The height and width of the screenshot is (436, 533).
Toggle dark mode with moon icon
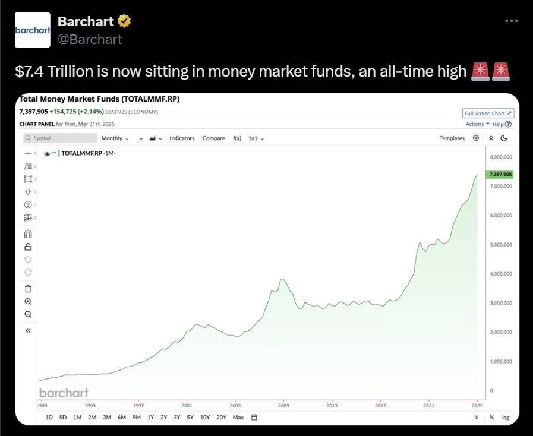(505, 138)
